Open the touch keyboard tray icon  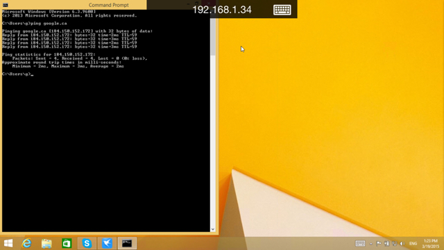[x=360, y=244]
